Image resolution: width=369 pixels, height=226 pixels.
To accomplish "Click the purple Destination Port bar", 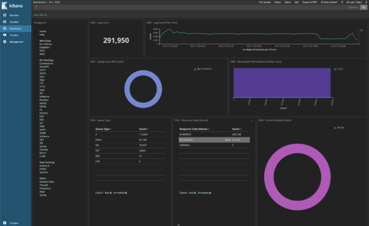I will (x=282, y=82).
